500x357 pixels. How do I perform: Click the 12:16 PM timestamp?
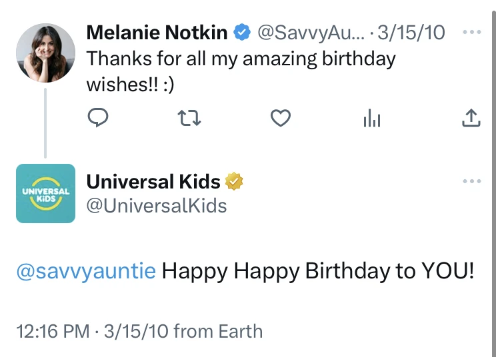(55, 331)
